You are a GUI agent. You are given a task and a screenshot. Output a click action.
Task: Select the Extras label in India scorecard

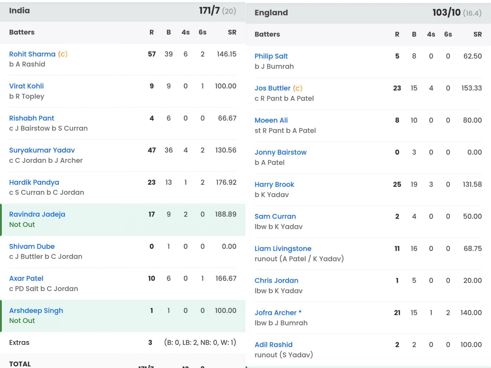[19, 343]
